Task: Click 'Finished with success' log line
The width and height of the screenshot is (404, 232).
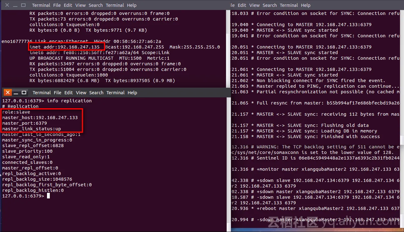Action: (306, 137)
